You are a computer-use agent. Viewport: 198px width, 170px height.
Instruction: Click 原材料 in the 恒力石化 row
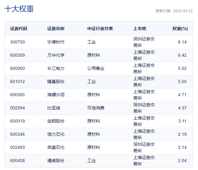tap(94, 134)
